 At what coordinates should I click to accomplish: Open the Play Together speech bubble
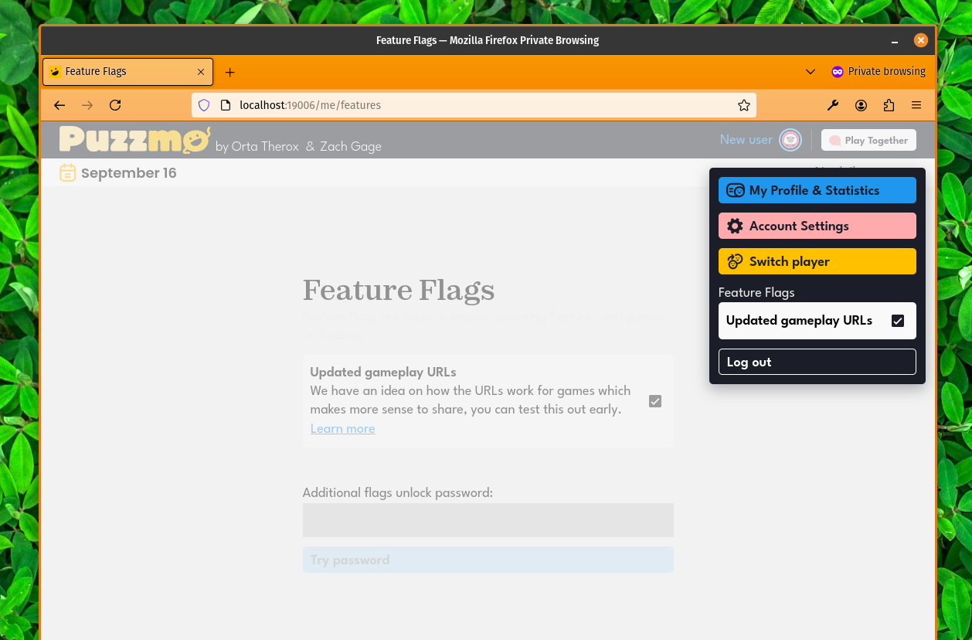(868, 140)
